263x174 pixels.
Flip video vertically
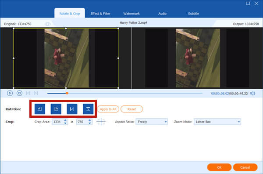click(x=88, y=109)
